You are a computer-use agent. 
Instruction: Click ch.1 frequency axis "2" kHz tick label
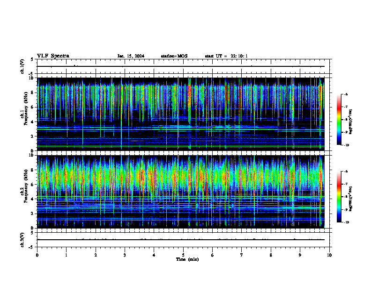tap(33, 136)
